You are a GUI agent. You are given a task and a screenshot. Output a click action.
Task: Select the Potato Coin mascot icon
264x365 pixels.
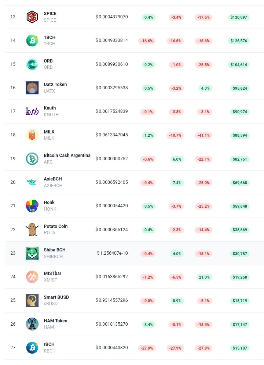pos(32,229)
